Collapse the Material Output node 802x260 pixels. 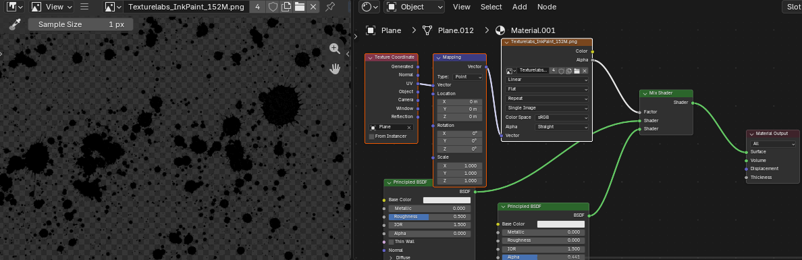[752, 134]
